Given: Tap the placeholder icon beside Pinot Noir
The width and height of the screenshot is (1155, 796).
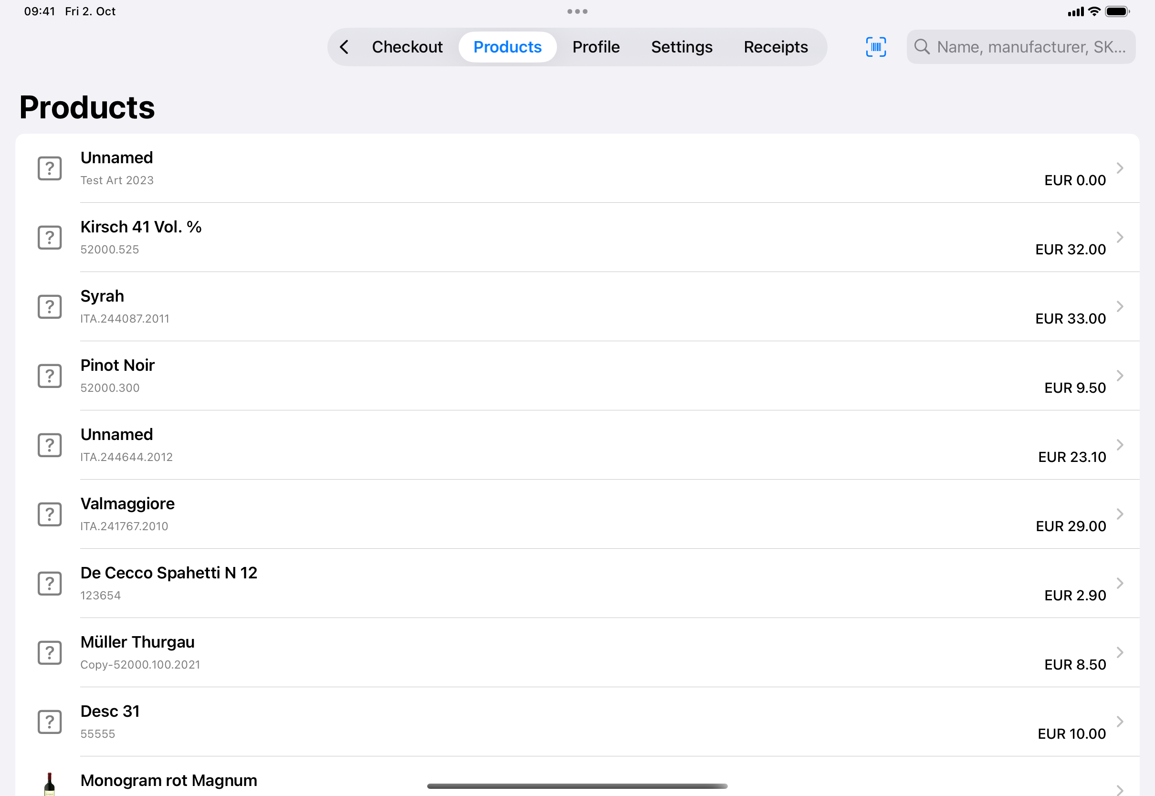Looking at the screenshot, I should (x=50, y=376).
